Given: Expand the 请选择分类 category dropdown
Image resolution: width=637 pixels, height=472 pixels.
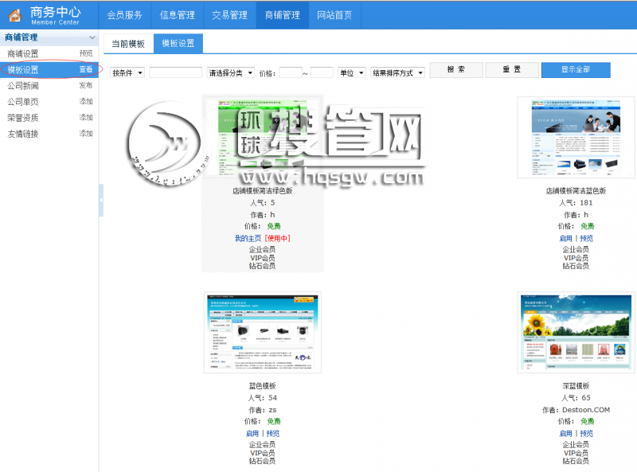Looking at the screenshot, I should tap(230, 72).
